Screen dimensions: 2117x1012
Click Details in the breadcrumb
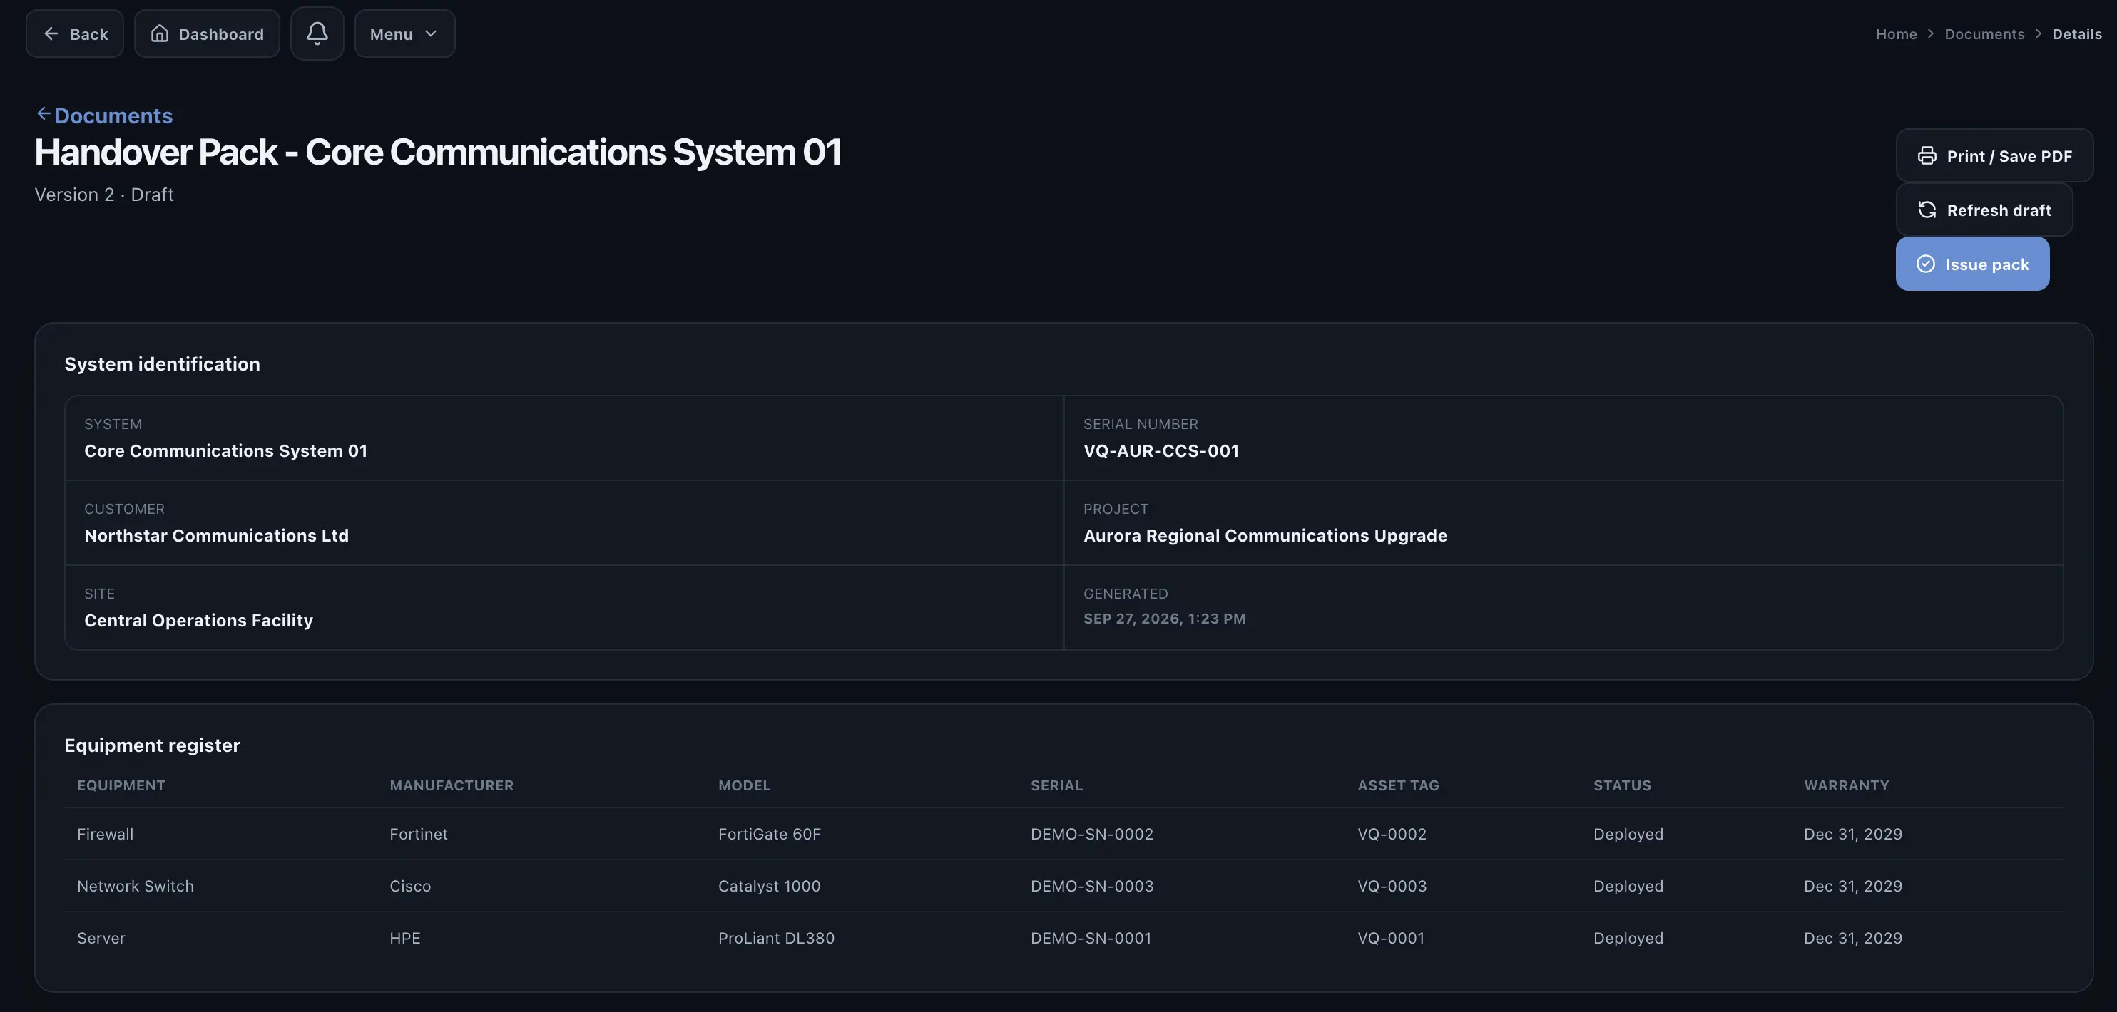pos(2077,34)
